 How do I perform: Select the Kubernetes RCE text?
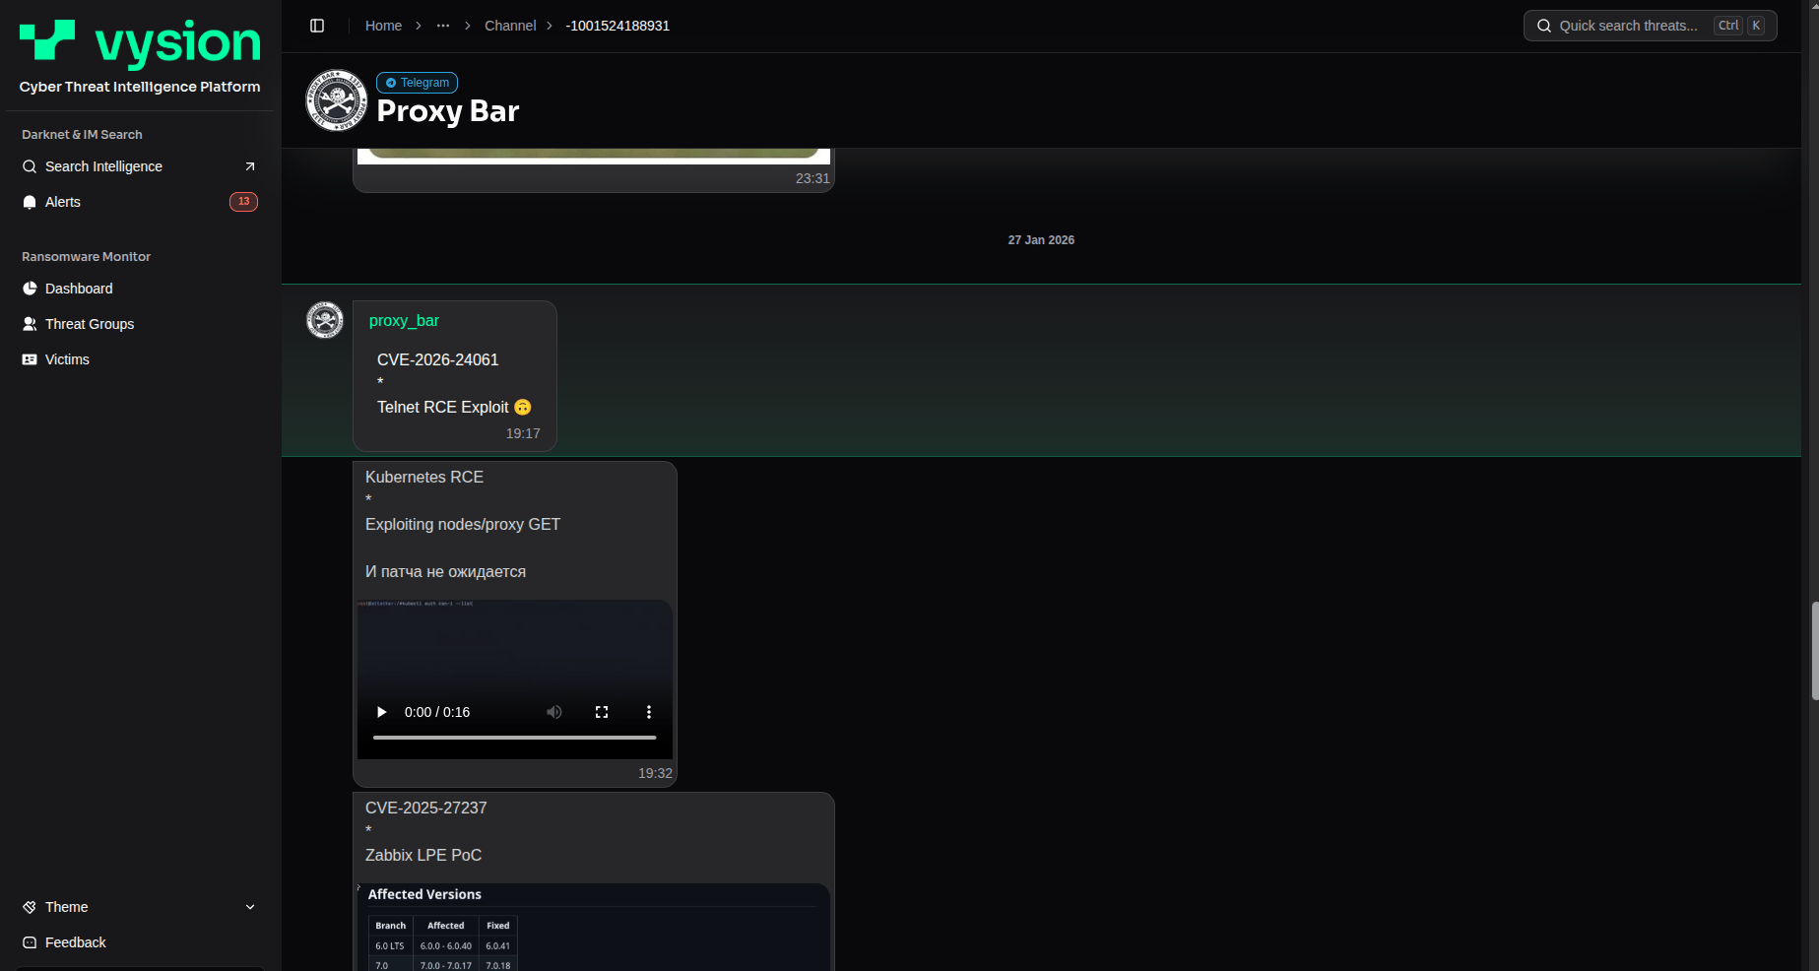424,478
